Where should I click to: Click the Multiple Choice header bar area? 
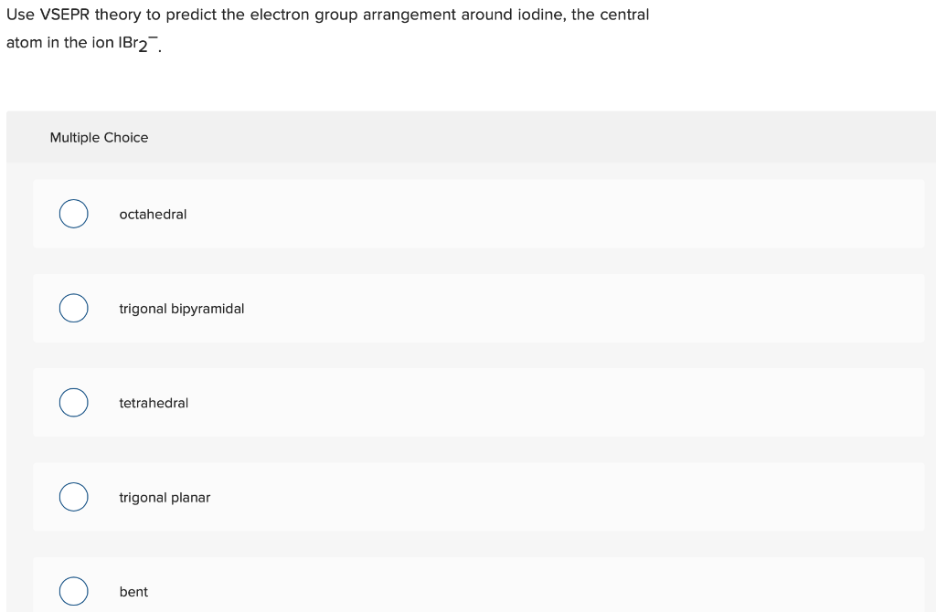pos(457,137)
